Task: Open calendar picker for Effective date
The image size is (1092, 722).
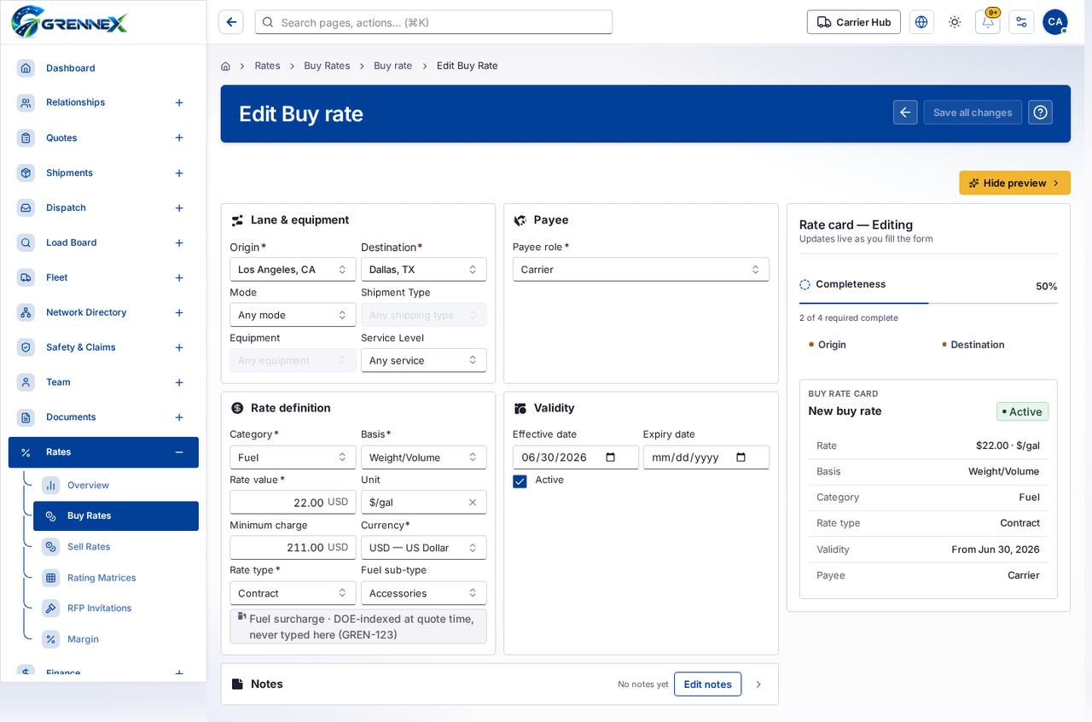Action: [x=610, y=457]
